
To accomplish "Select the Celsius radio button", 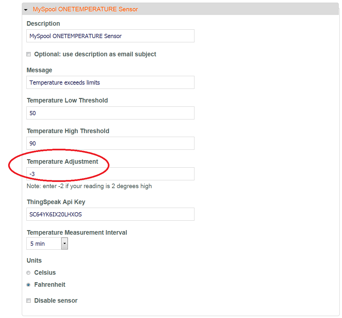I will pos(28,273).
